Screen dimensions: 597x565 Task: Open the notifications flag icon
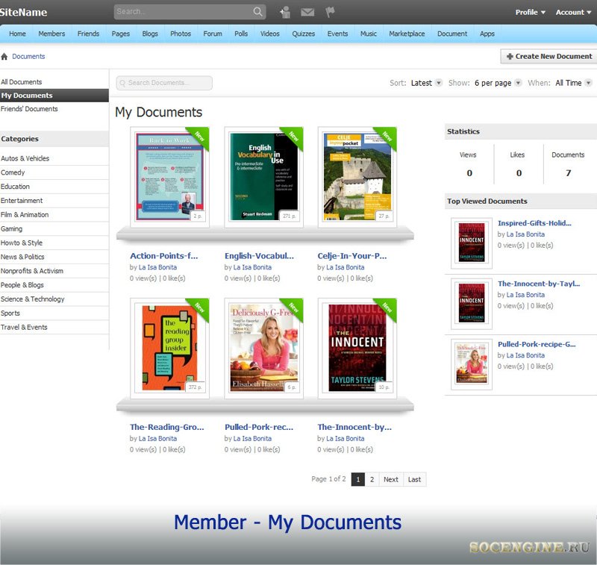(330, 12)
